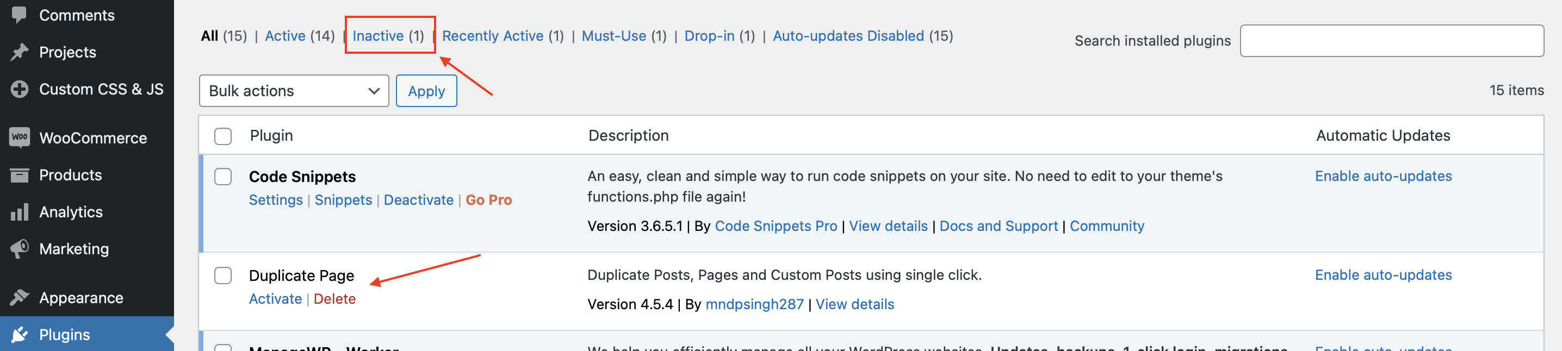Open the Snippets link under Code Snippets

click(x=343, y=200)
